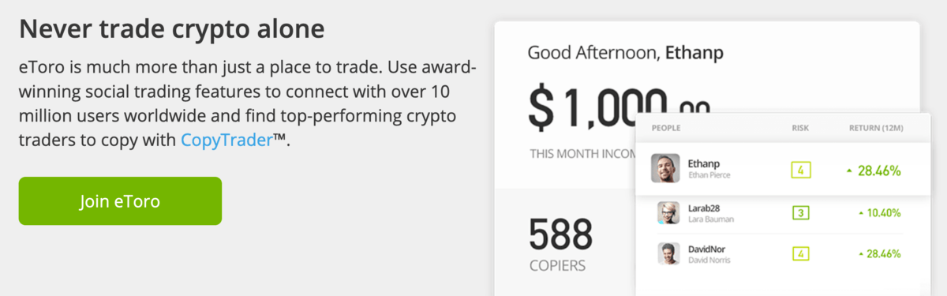Open trader name Larab28 in list

click(705, 208)
